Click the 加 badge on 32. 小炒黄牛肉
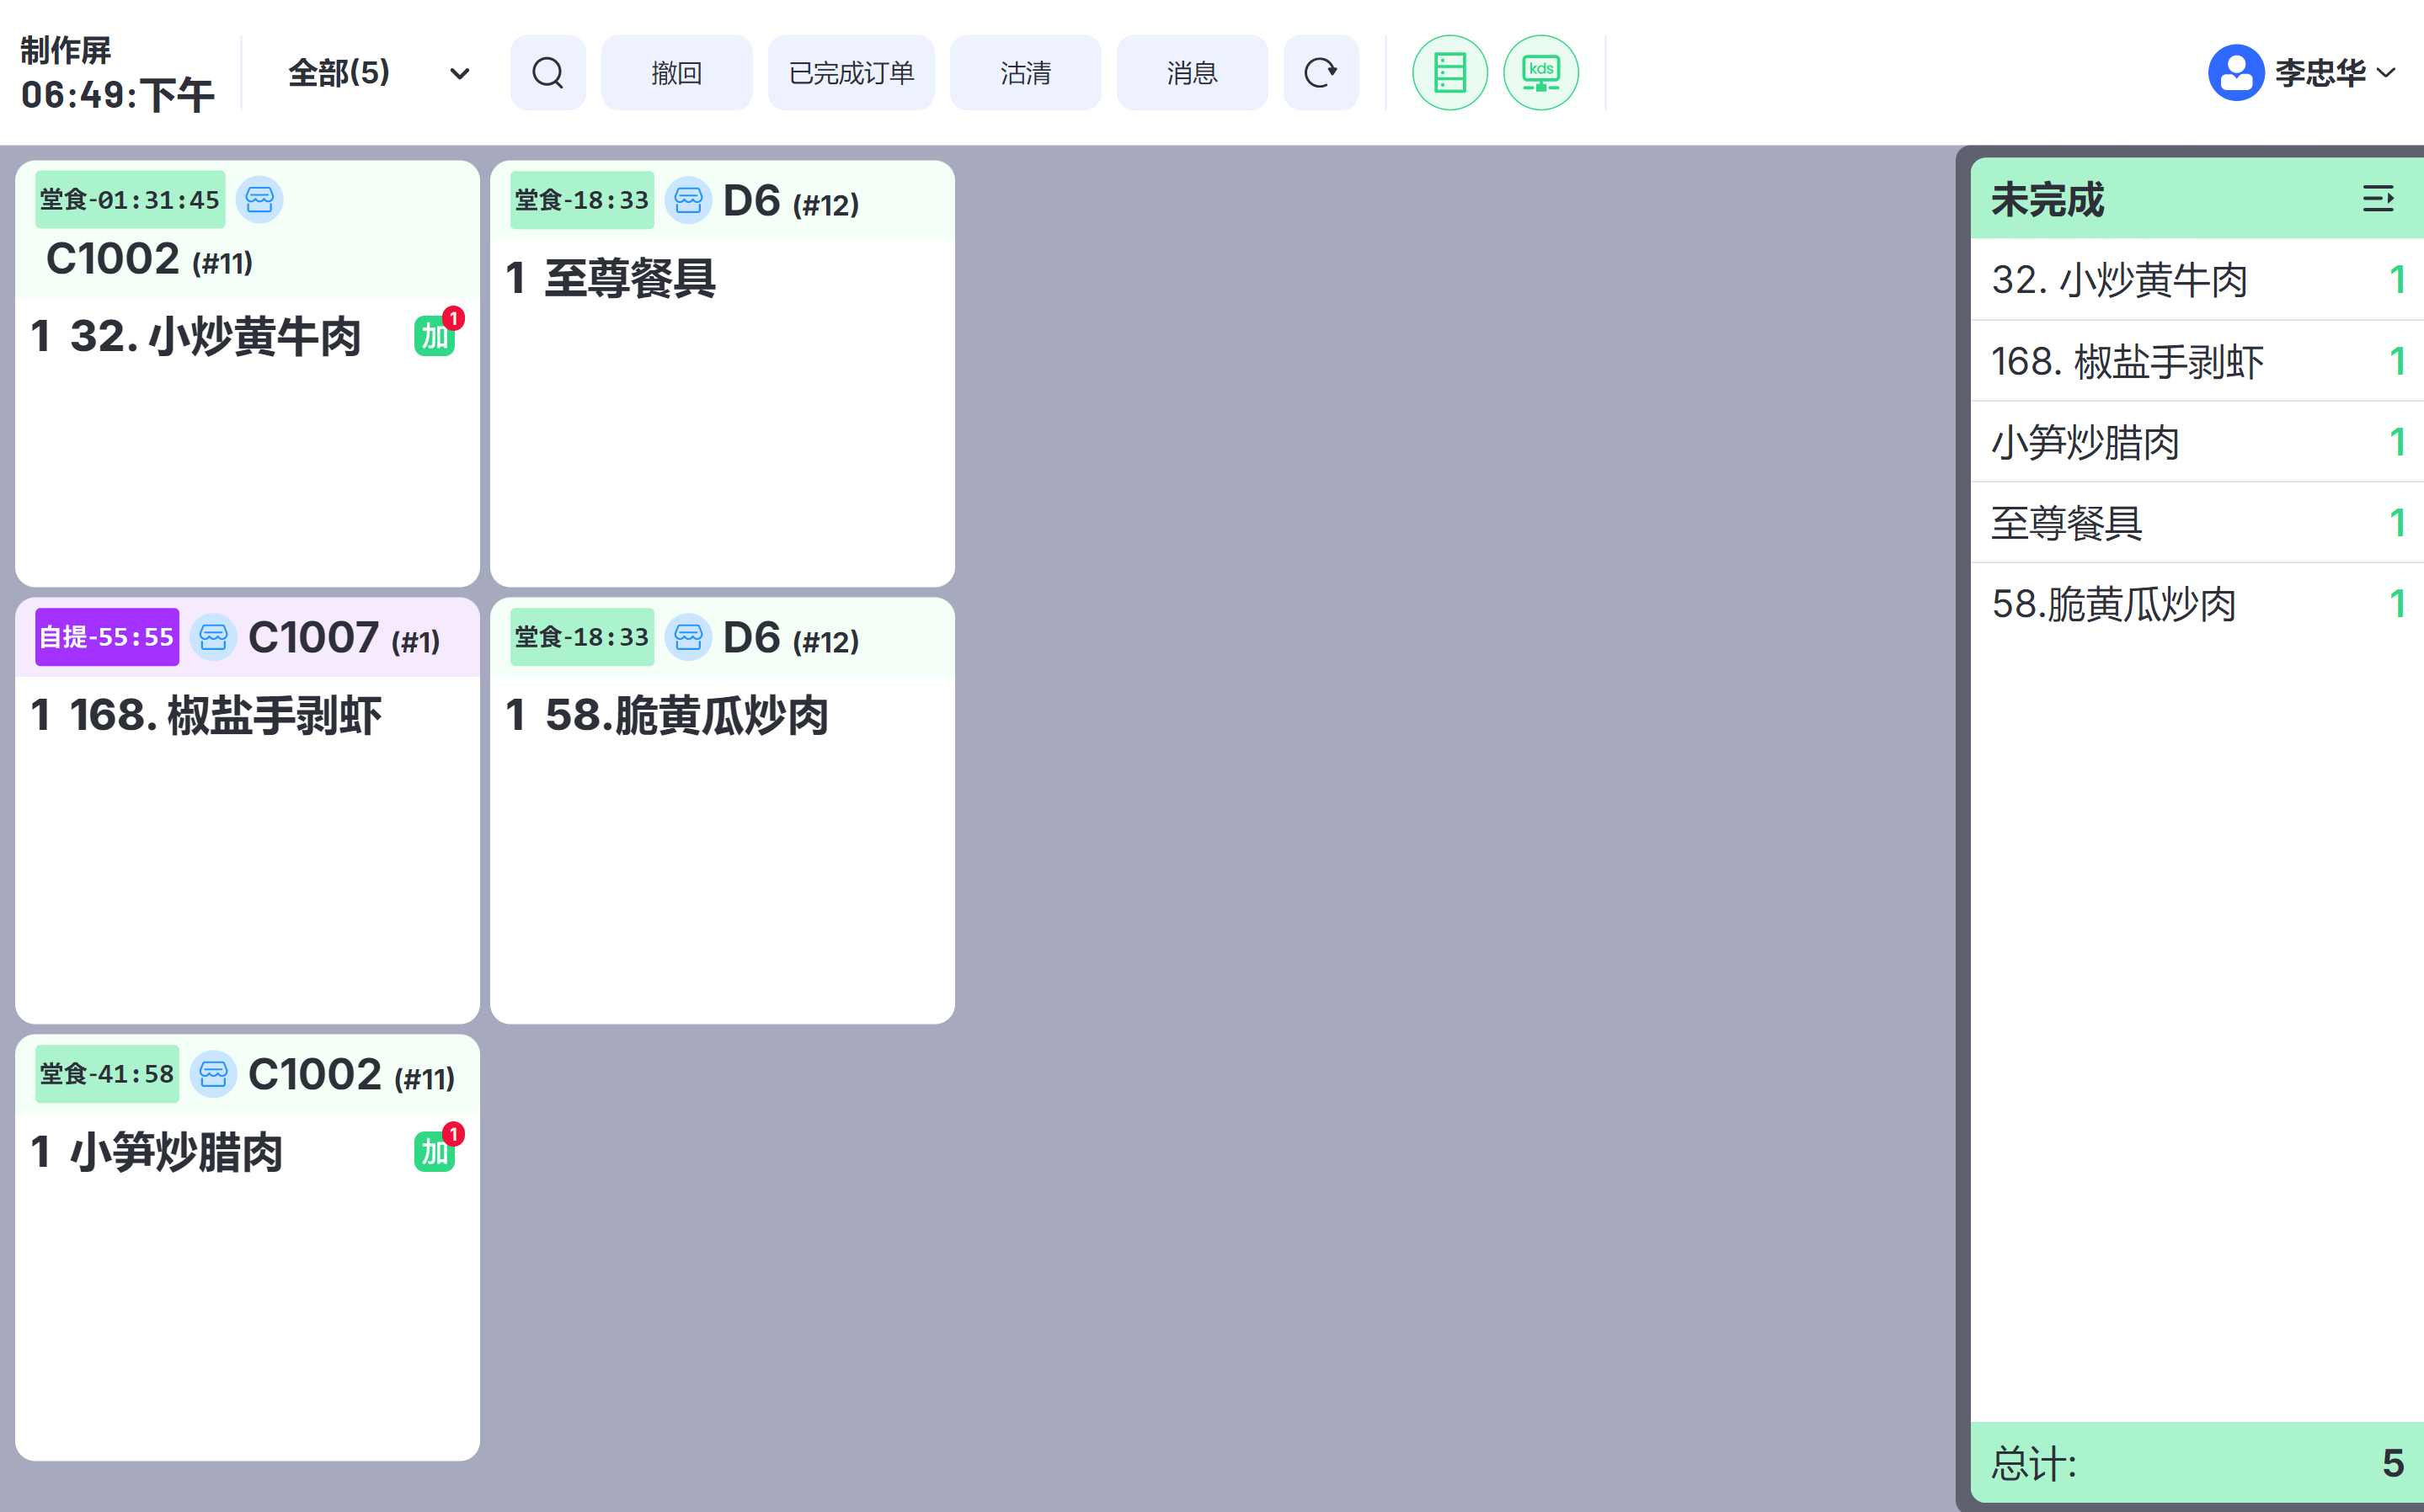The width and height of the screenshot is (2424, 1512). 434,335
